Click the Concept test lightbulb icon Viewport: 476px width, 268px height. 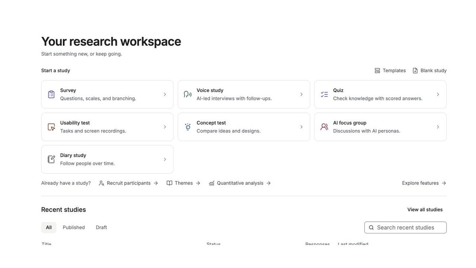[188, 127]
